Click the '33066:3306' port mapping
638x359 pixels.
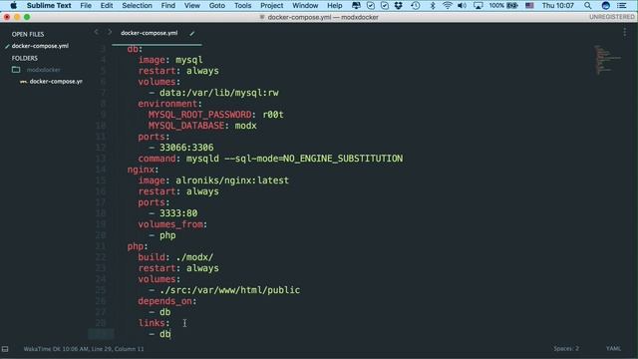(x=186, y=148)
